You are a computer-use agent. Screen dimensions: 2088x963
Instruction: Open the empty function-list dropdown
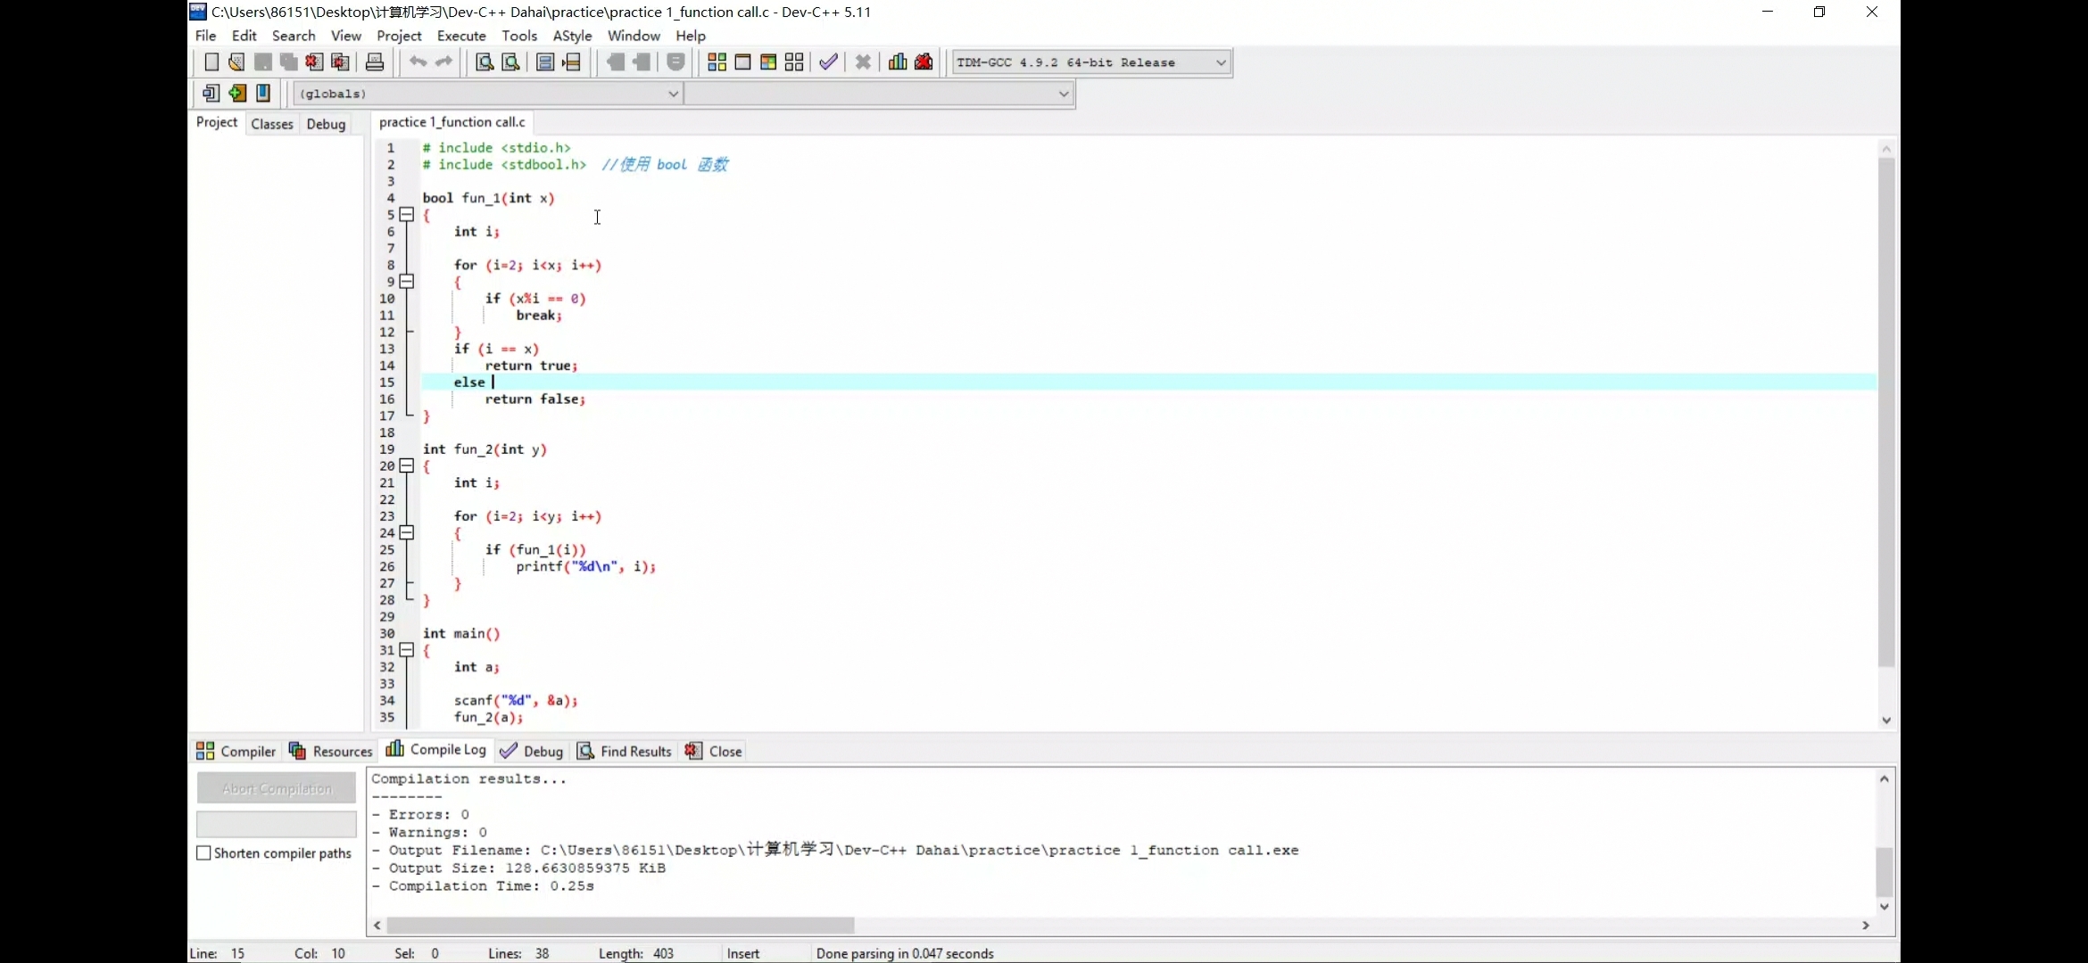tap(879, 94)
